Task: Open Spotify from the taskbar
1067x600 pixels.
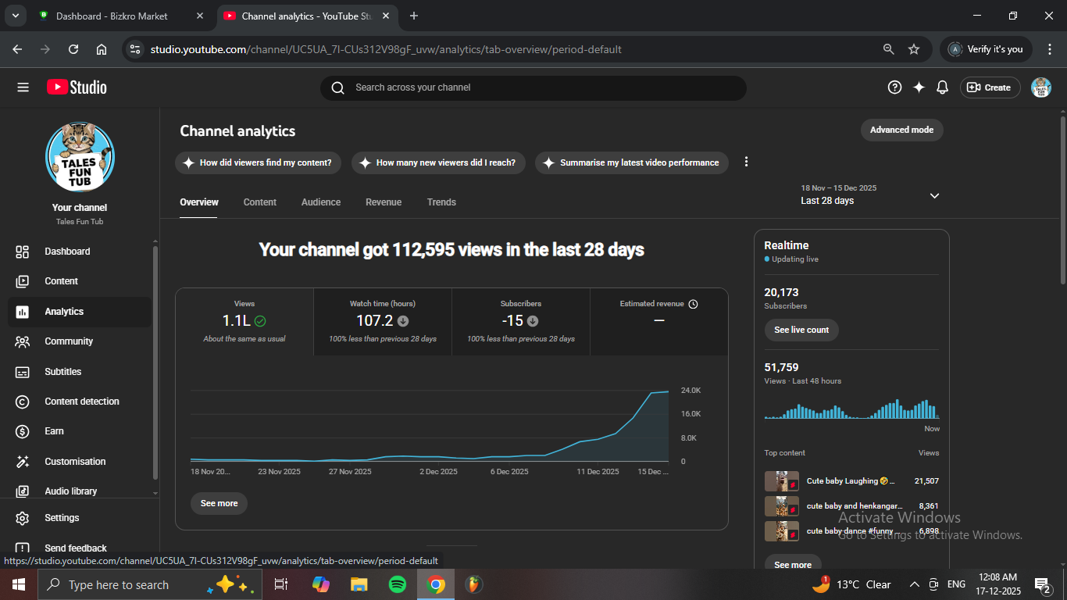Action: coord(397,584)
